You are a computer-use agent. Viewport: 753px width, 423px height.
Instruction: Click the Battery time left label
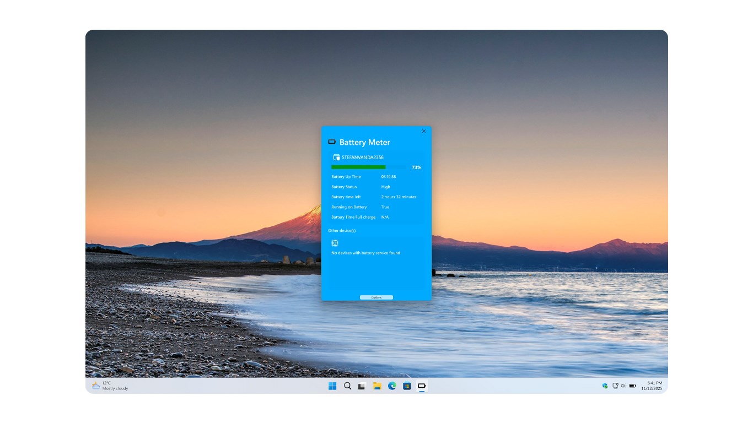[x=346, y=197]
